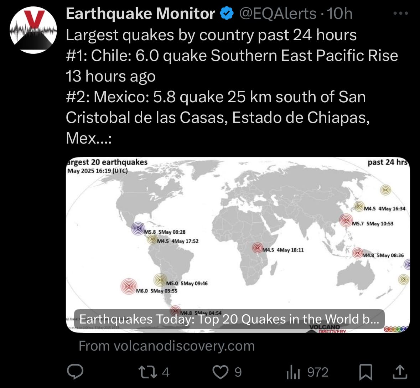Bookmark this earthquake tweet
This screenshot has width=420, height=388.
[x=365, y=372]
